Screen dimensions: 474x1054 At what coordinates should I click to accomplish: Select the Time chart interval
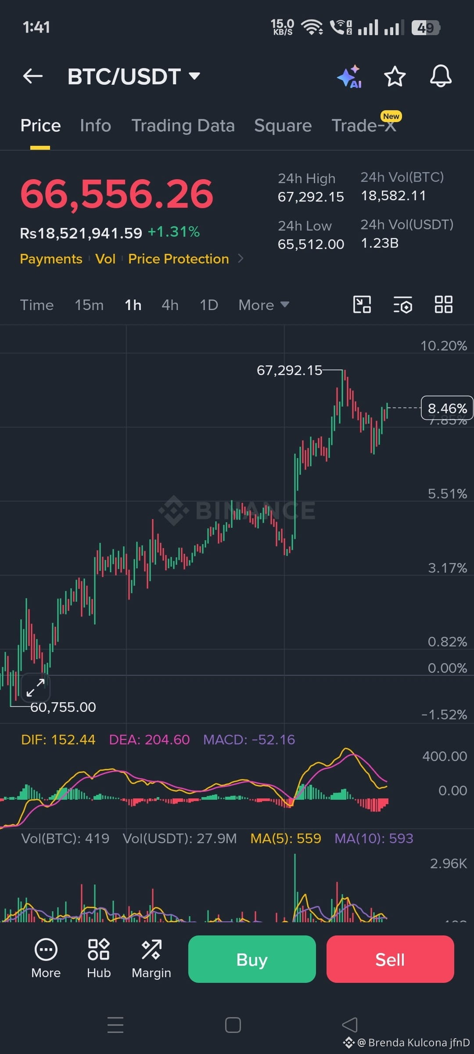click(37, 305)
